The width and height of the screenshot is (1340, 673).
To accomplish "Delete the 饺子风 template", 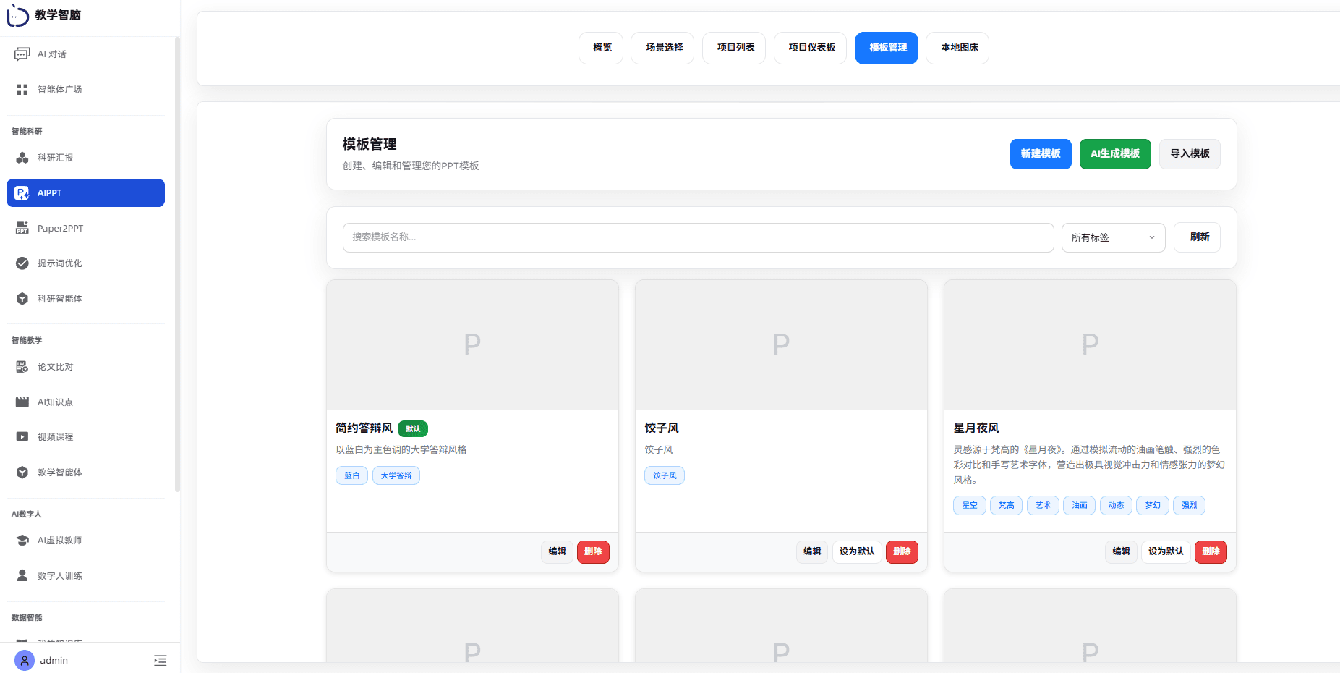I will pyautogui.click(x=902, y=552).
